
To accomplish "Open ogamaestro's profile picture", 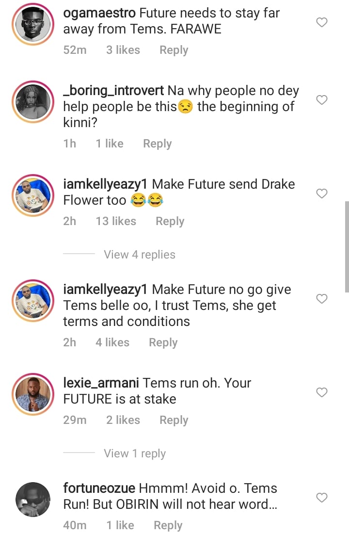I will [x=33, y=24].
